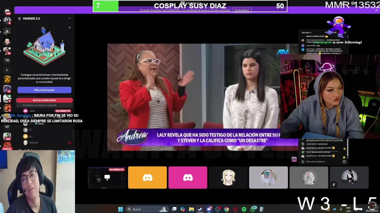Dismiss the community features promo card
The image size is (380, 213).
tap(69, 28)
